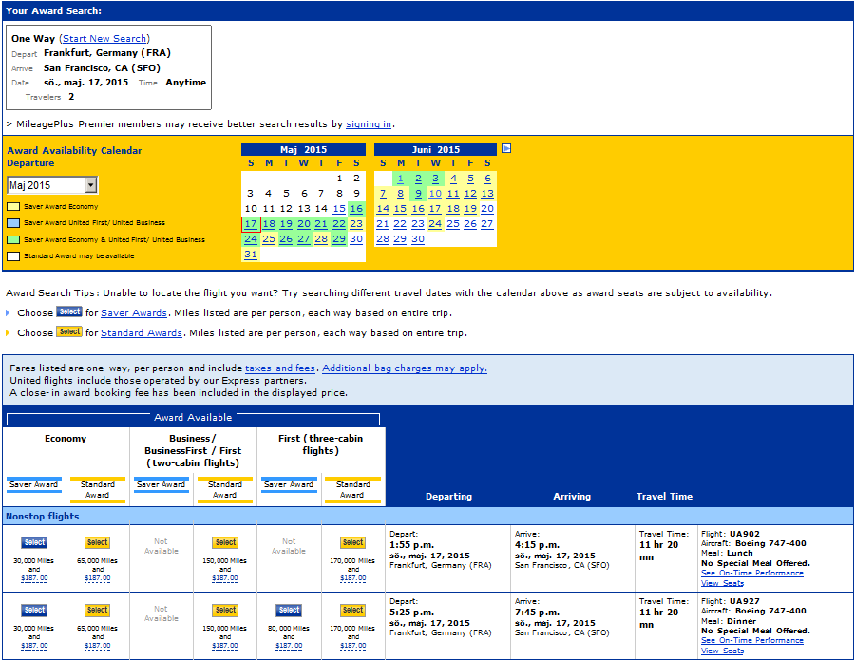Screen dimensions: 855x660
Task: Click Additional bag charges may apply link
Action: [405, 368]
